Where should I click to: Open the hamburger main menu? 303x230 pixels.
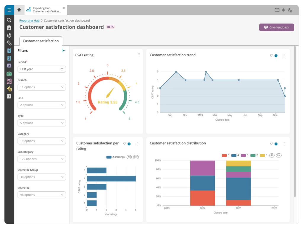pos(9,10)
